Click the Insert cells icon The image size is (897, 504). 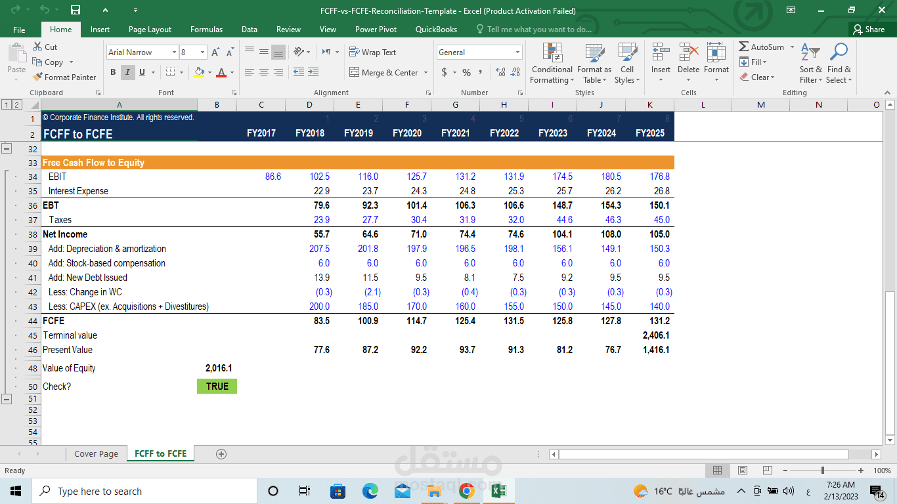pos(661,52)
